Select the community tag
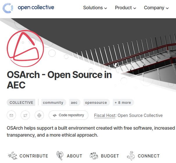This screenshot has width=176, height=163. [x=54, y=102]
